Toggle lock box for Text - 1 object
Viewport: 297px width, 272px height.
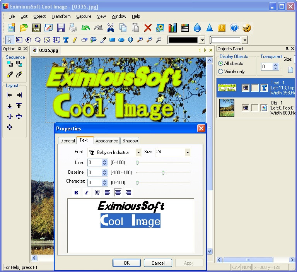click(x=255, y=88)
